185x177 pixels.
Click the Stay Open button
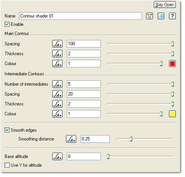tap(165, 5)
